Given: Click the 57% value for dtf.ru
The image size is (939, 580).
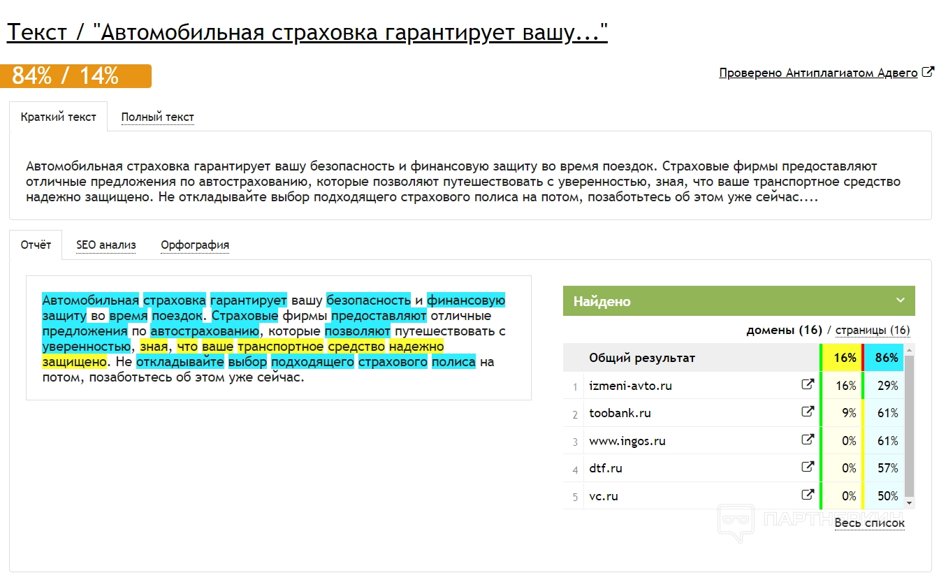Looking at the screenshot, I should [887, 468].
